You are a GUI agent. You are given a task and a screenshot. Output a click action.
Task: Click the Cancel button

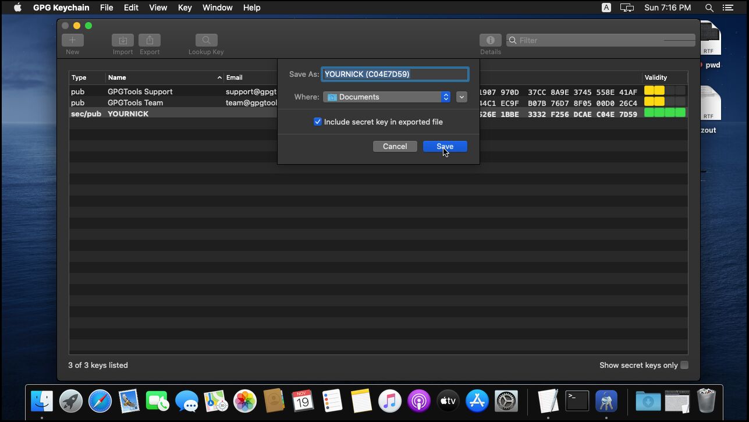coord(395,146)
